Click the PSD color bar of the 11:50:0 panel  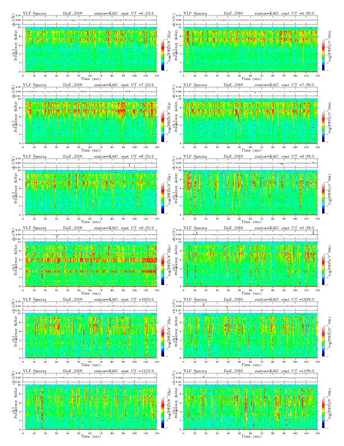coord(324,412)
